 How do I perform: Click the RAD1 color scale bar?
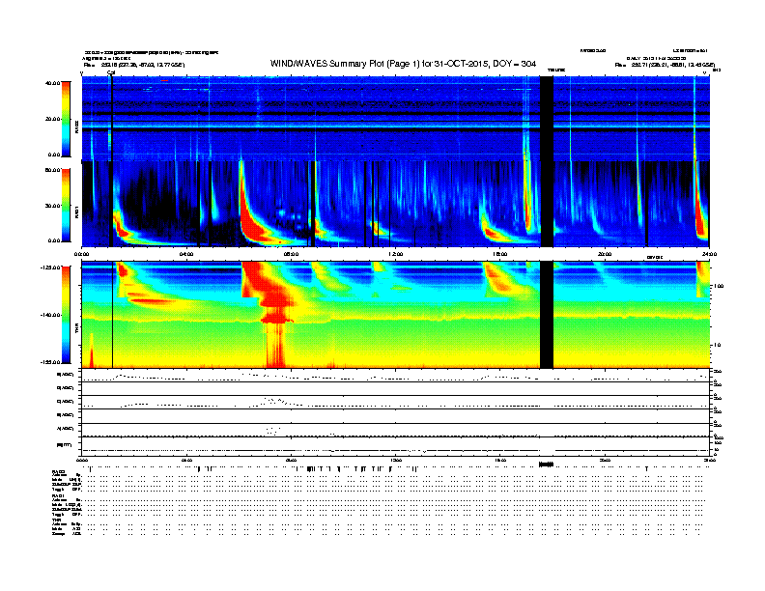pos(66,206)
